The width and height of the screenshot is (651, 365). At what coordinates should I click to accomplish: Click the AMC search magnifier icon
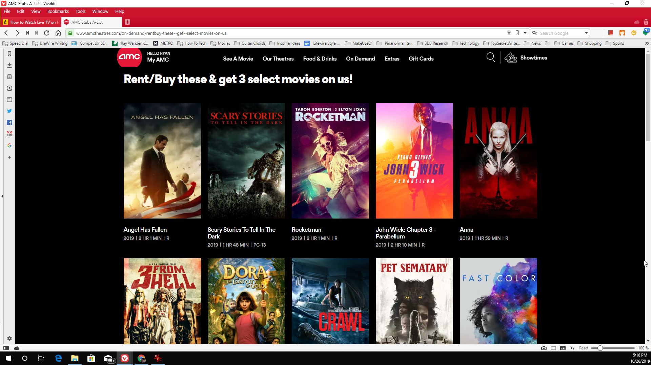click(x=490, y=57)
